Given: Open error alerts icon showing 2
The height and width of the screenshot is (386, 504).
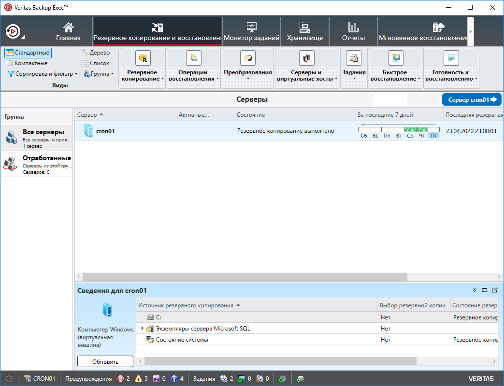Looking at the screenshot, I should (x=120, y=379).
